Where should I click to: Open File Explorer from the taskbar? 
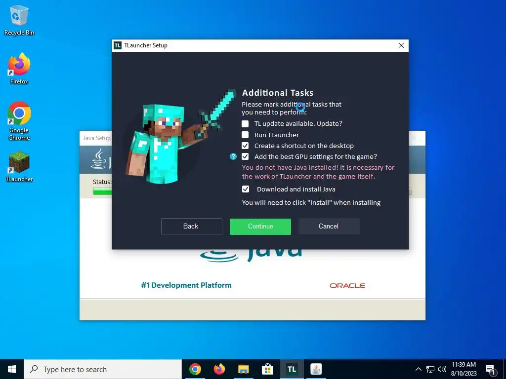tap(244, 369)
